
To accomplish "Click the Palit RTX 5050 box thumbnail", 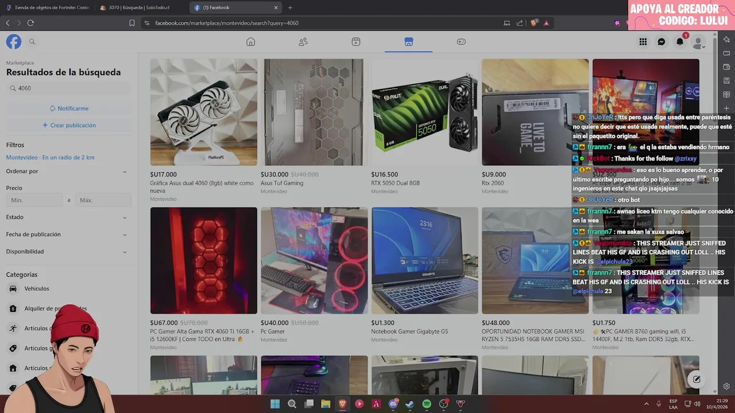I will point(424,112).
